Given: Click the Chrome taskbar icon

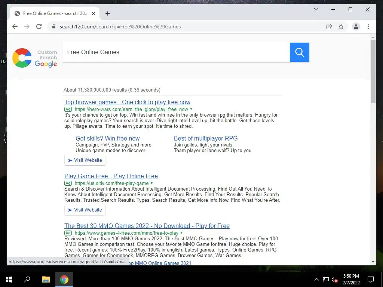Looking at the screenshot, I should click(64, 280).
